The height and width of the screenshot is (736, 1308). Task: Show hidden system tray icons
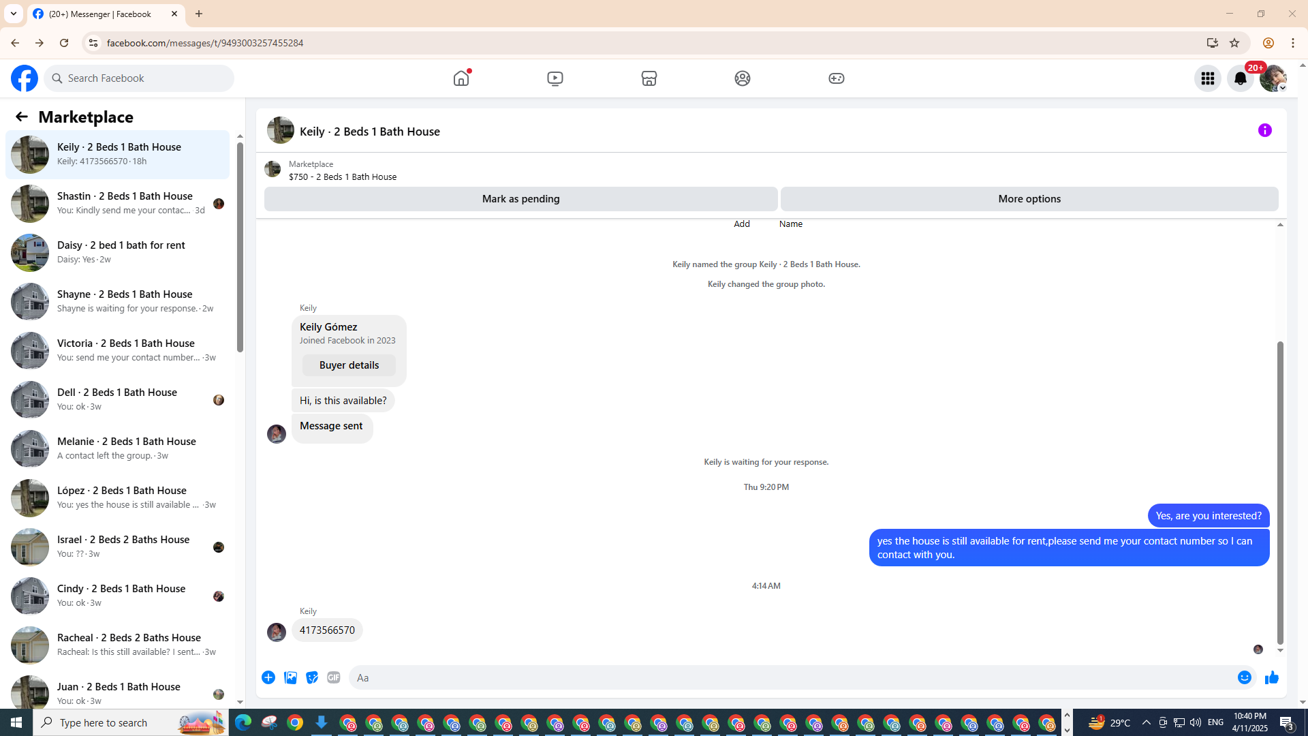coord(1146,722)
